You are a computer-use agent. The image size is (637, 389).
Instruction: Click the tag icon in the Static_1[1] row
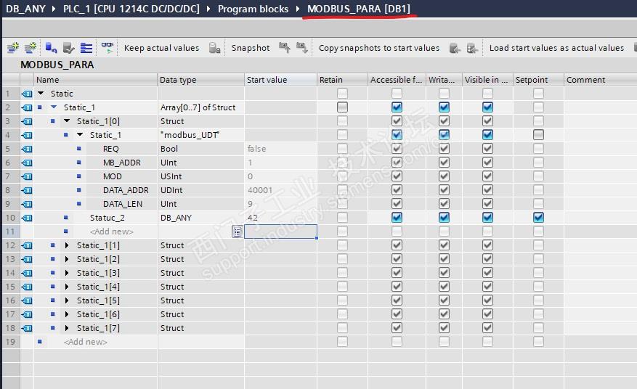(27, 245)
